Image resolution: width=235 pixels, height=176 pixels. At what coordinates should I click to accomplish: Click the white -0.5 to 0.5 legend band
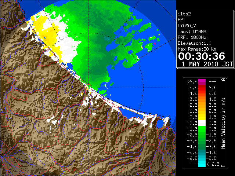tap(202, 123)
